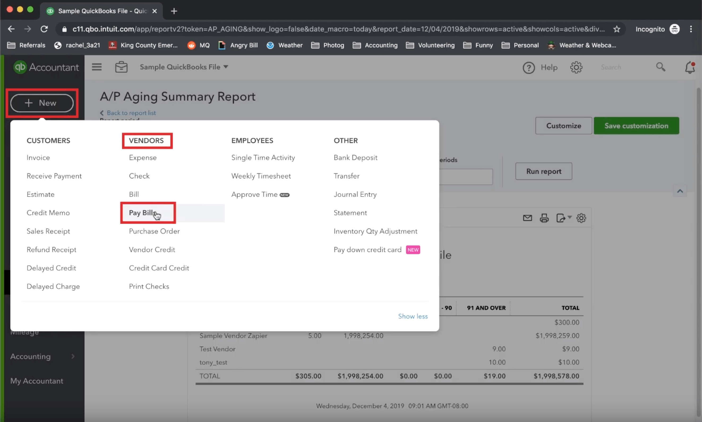Click the search magnifier icon
The image size is (702, 422).
(x=661, y=67)
